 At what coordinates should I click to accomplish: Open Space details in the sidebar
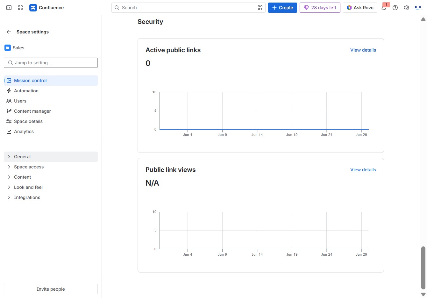click(51, 121)
